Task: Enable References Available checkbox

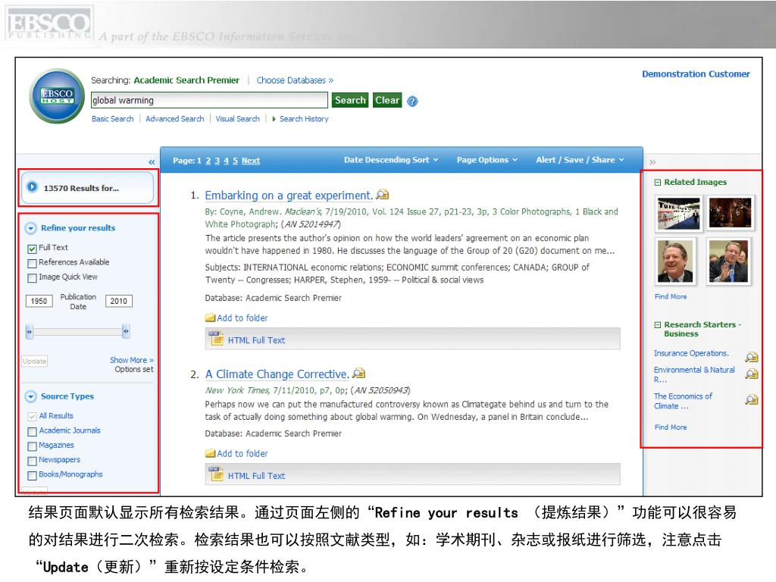Action: click(x=32, y=263)
